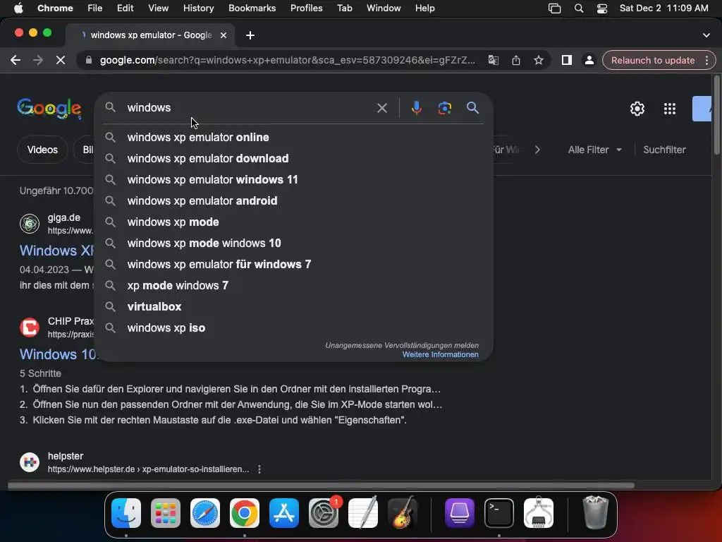Open the File menu
This screenshot has width=722, height=542.
pos(95,8)
